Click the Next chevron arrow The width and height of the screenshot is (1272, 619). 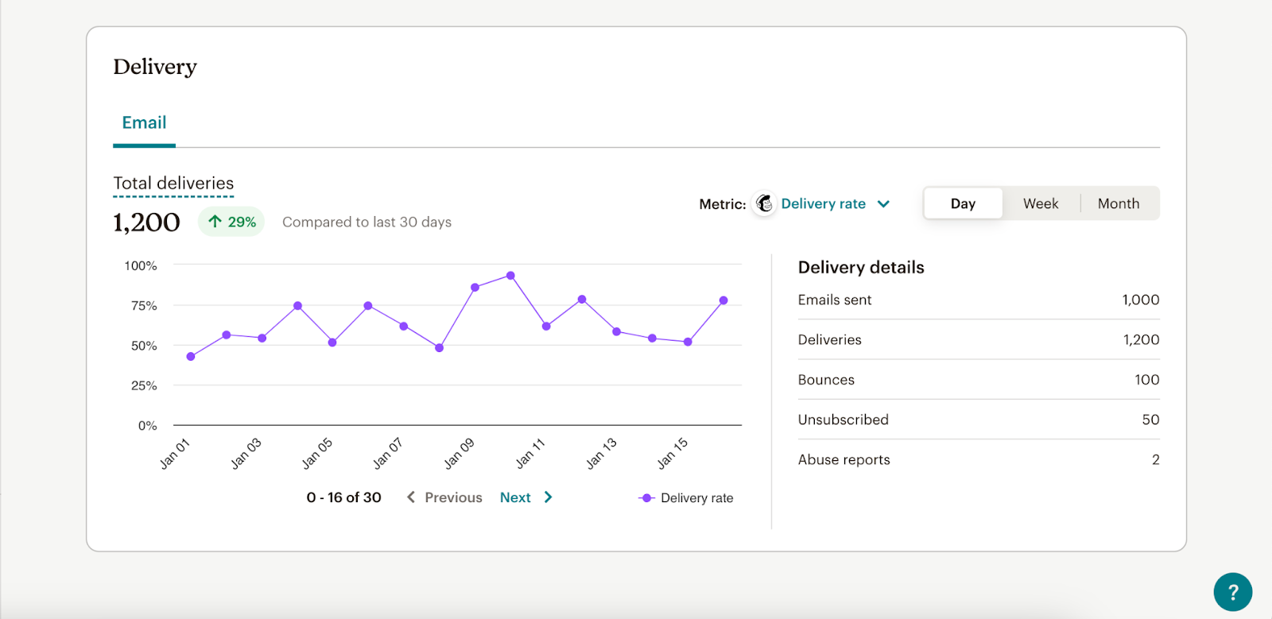coord(548,497)
